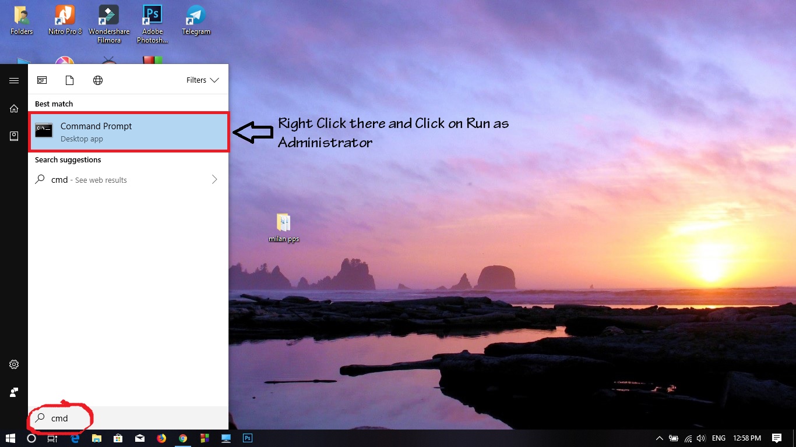796x447 pixels.
Task: Open Photoshop from the taskbar
Action: (247, 438)
